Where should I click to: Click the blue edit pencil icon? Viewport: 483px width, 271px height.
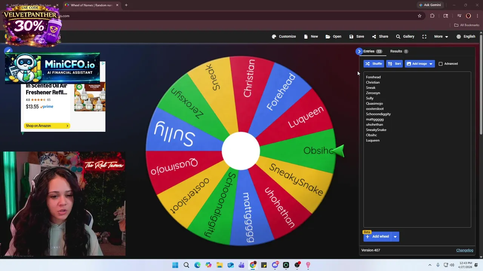tap(8, 50)
